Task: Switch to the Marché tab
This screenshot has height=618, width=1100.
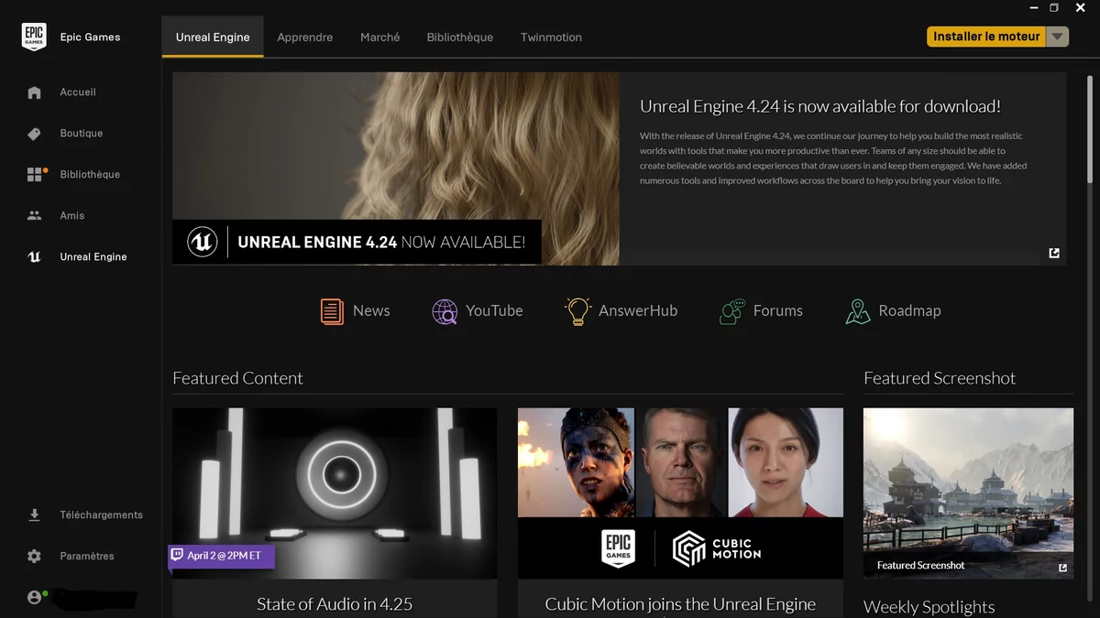Action: (x=380, y=38)
